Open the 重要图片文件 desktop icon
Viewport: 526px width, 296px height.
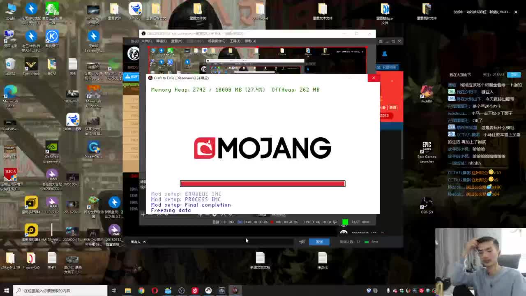pyautogui.click(x=427, y=12)
